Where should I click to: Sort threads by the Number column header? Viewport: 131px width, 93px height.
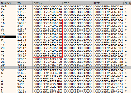(x=8, y=3)
